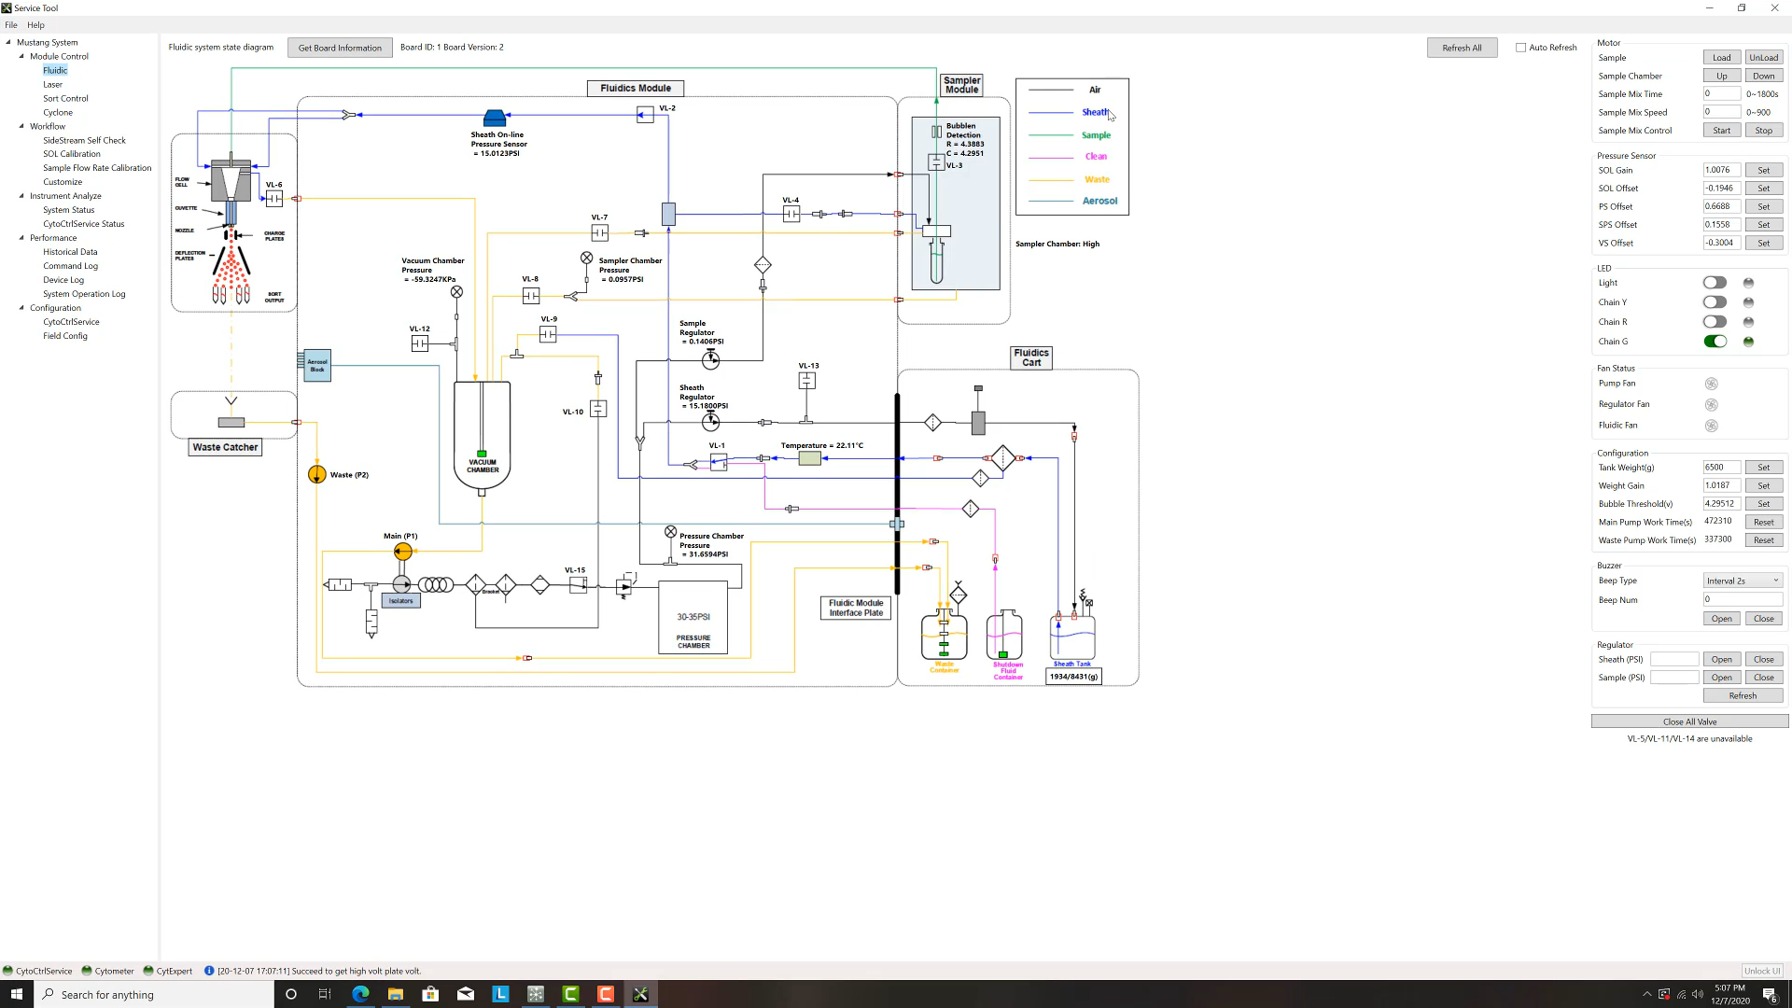Click the Unlock UI button
The width and height of the screenshot is (1792, 1008).
point(1761,971)
